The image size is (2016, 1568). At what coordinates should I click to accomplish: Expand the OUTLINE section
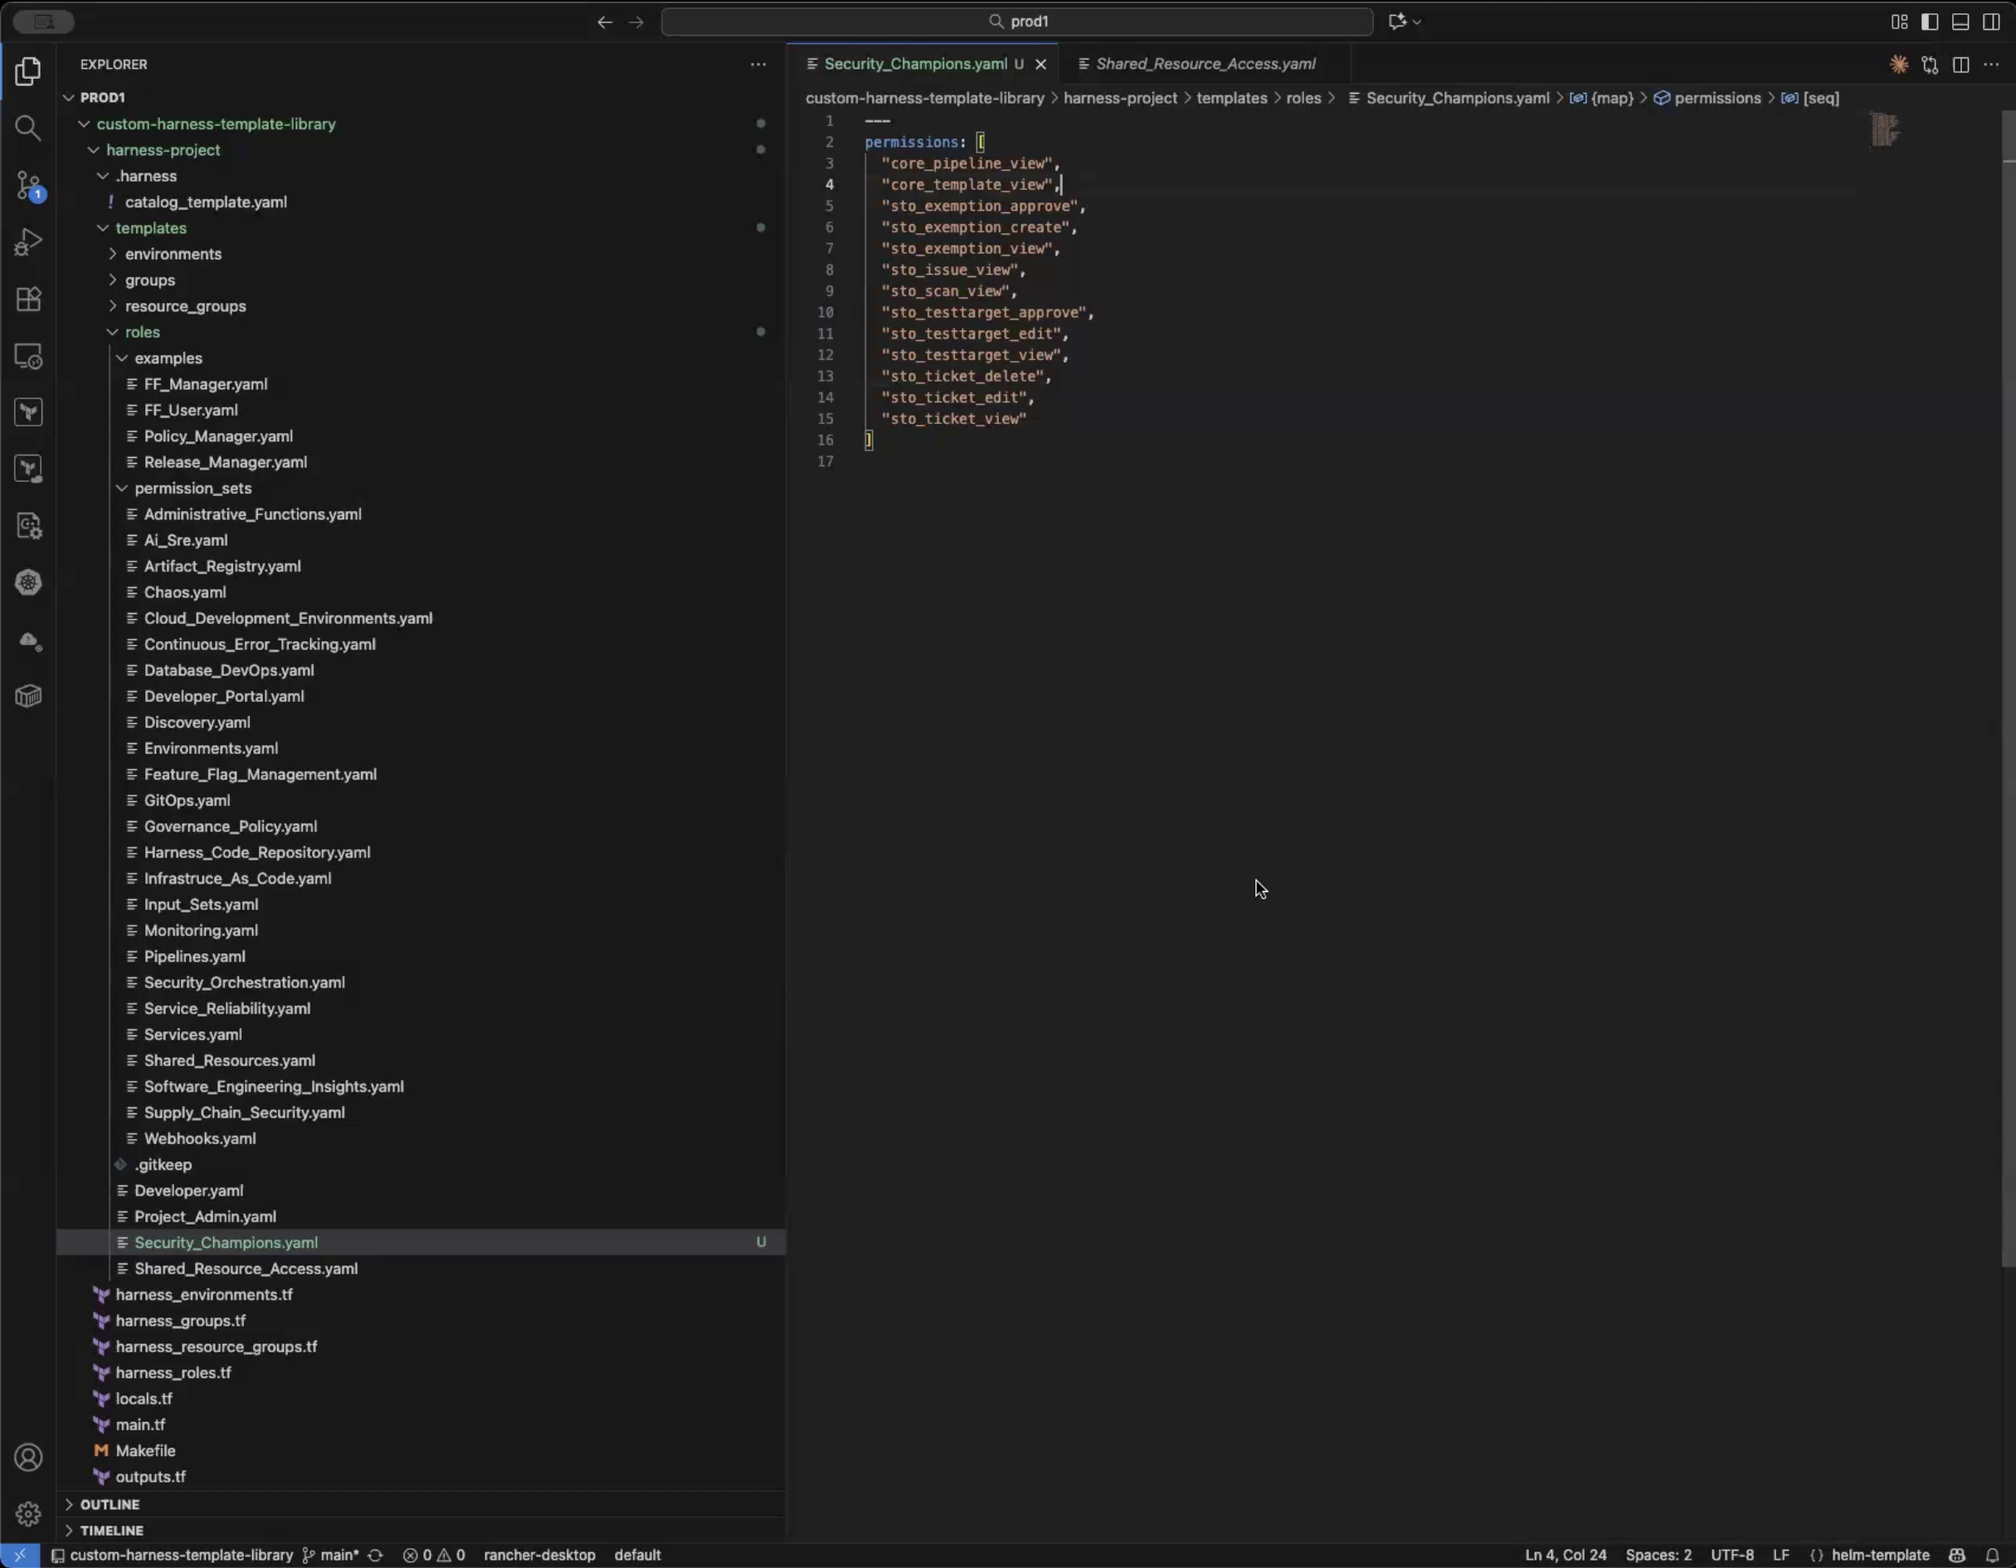109,1504
